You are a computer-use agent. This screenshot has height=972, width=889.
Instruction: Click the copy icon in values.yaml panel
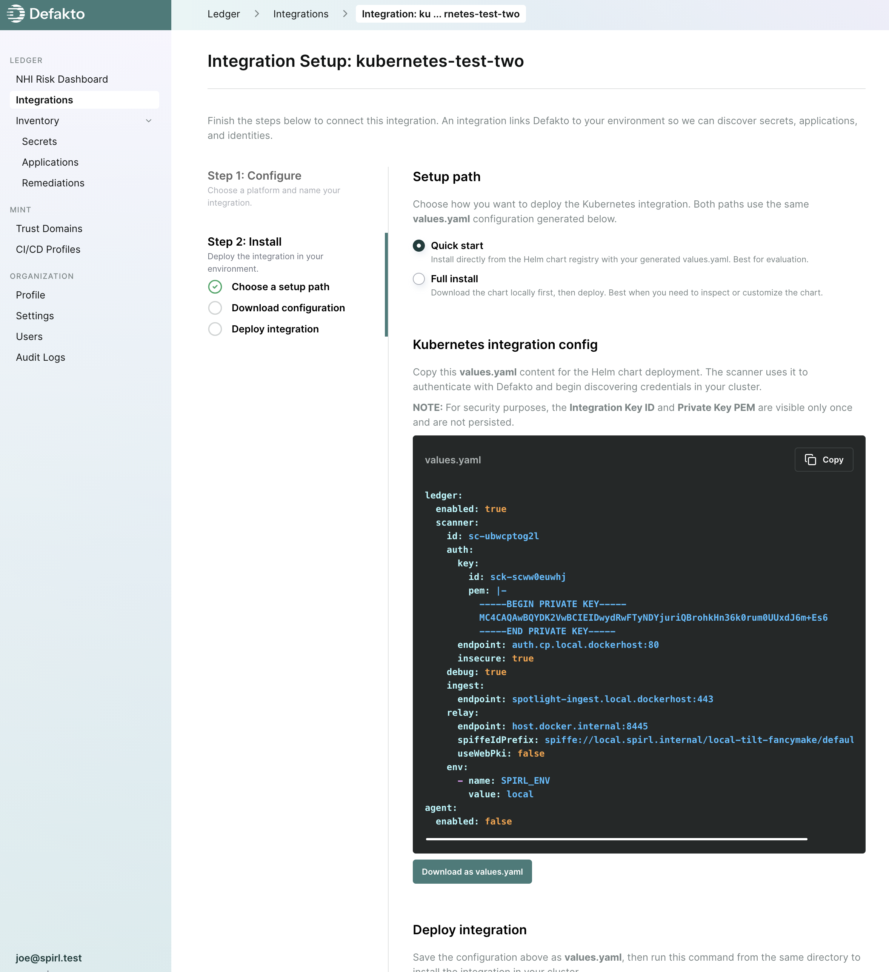[811, 460]
